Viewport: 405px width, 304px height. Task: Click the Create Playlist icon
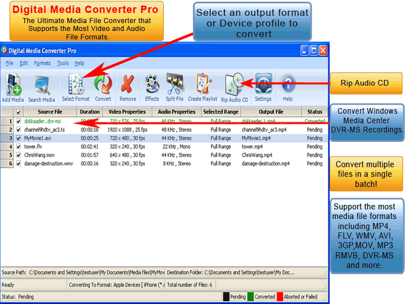[x=202, y=86]
